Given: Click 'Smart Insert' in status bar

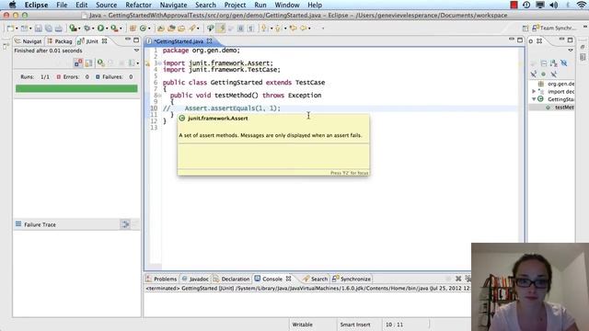Looking at the screenshot, I should pos(355,325).
